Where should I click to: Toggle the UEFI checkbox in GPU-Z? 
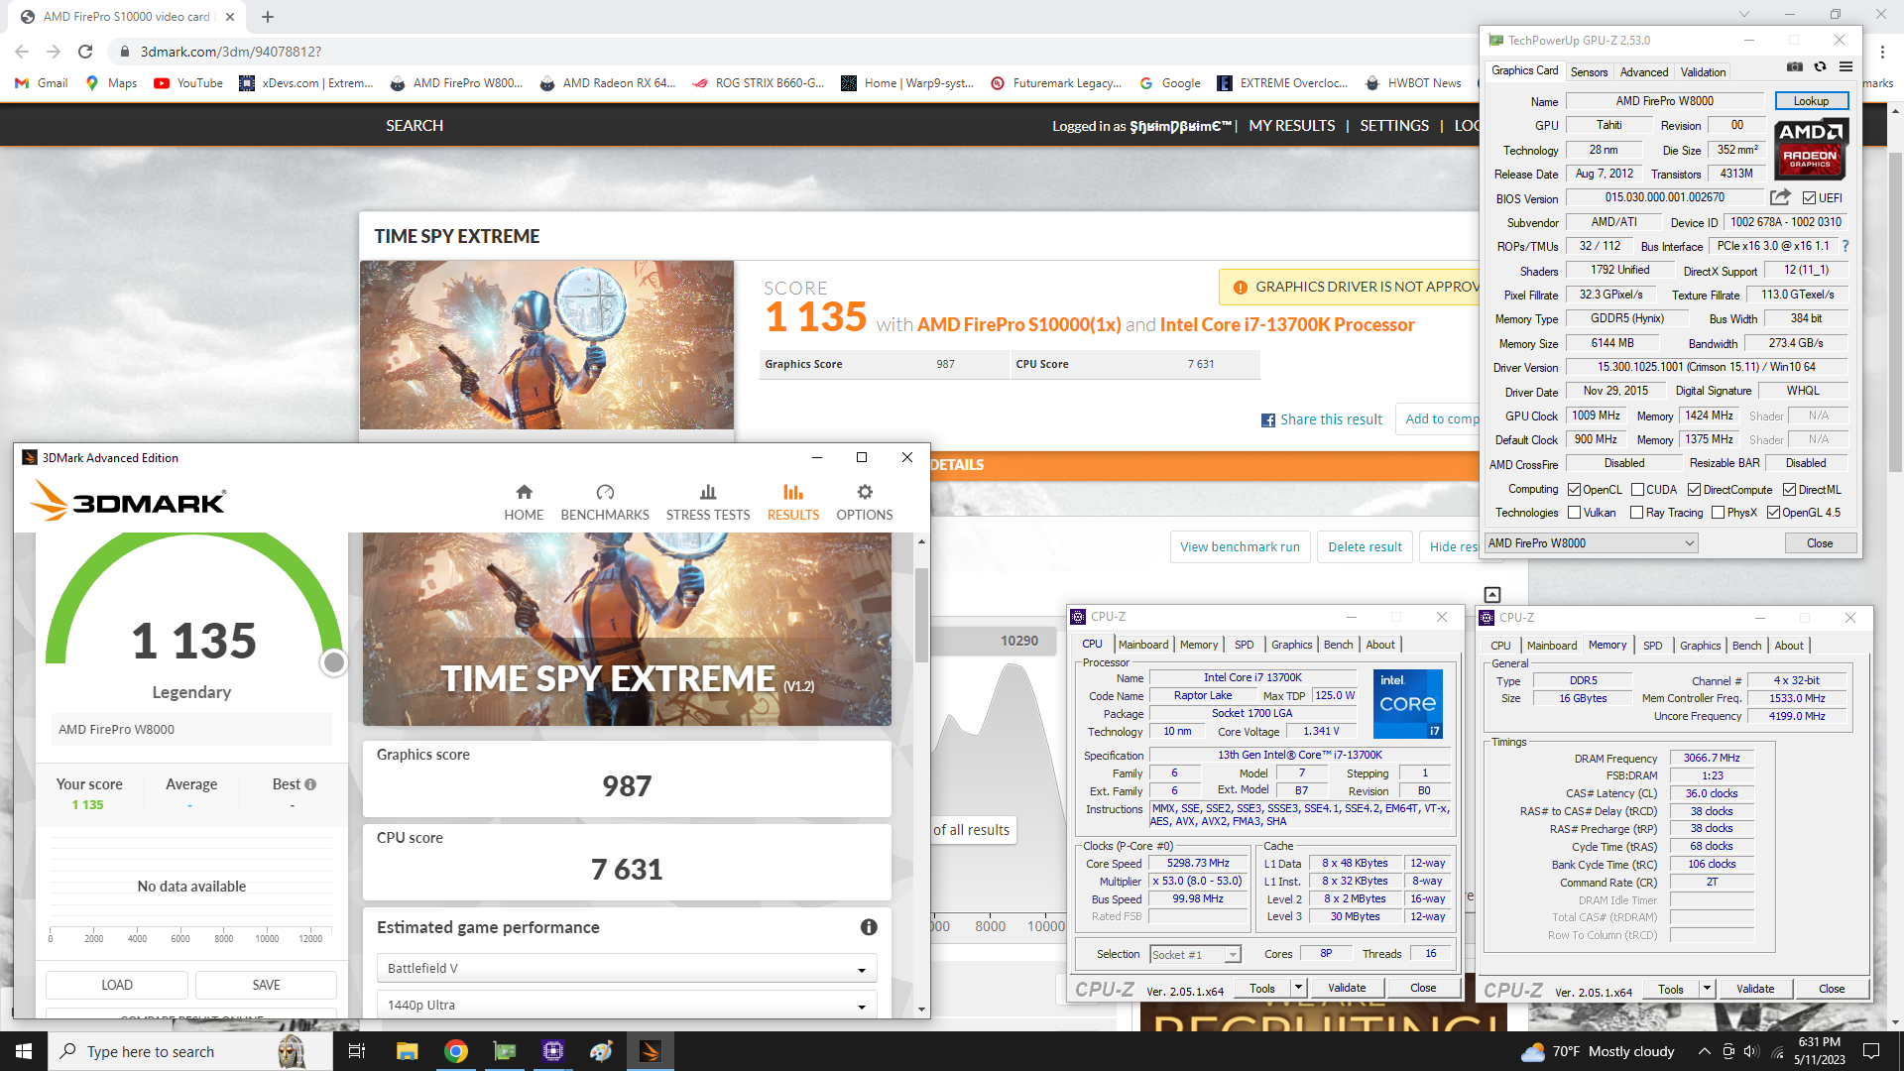1809,198
